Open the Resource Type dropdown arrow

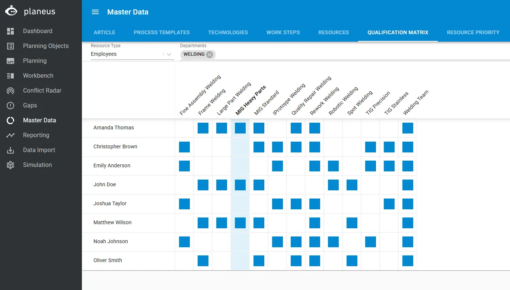tap(169, 54)
